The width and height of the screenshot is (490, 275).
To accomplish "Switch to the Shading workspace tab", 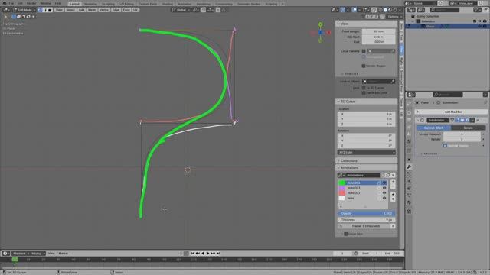I will tap(167, 4).
